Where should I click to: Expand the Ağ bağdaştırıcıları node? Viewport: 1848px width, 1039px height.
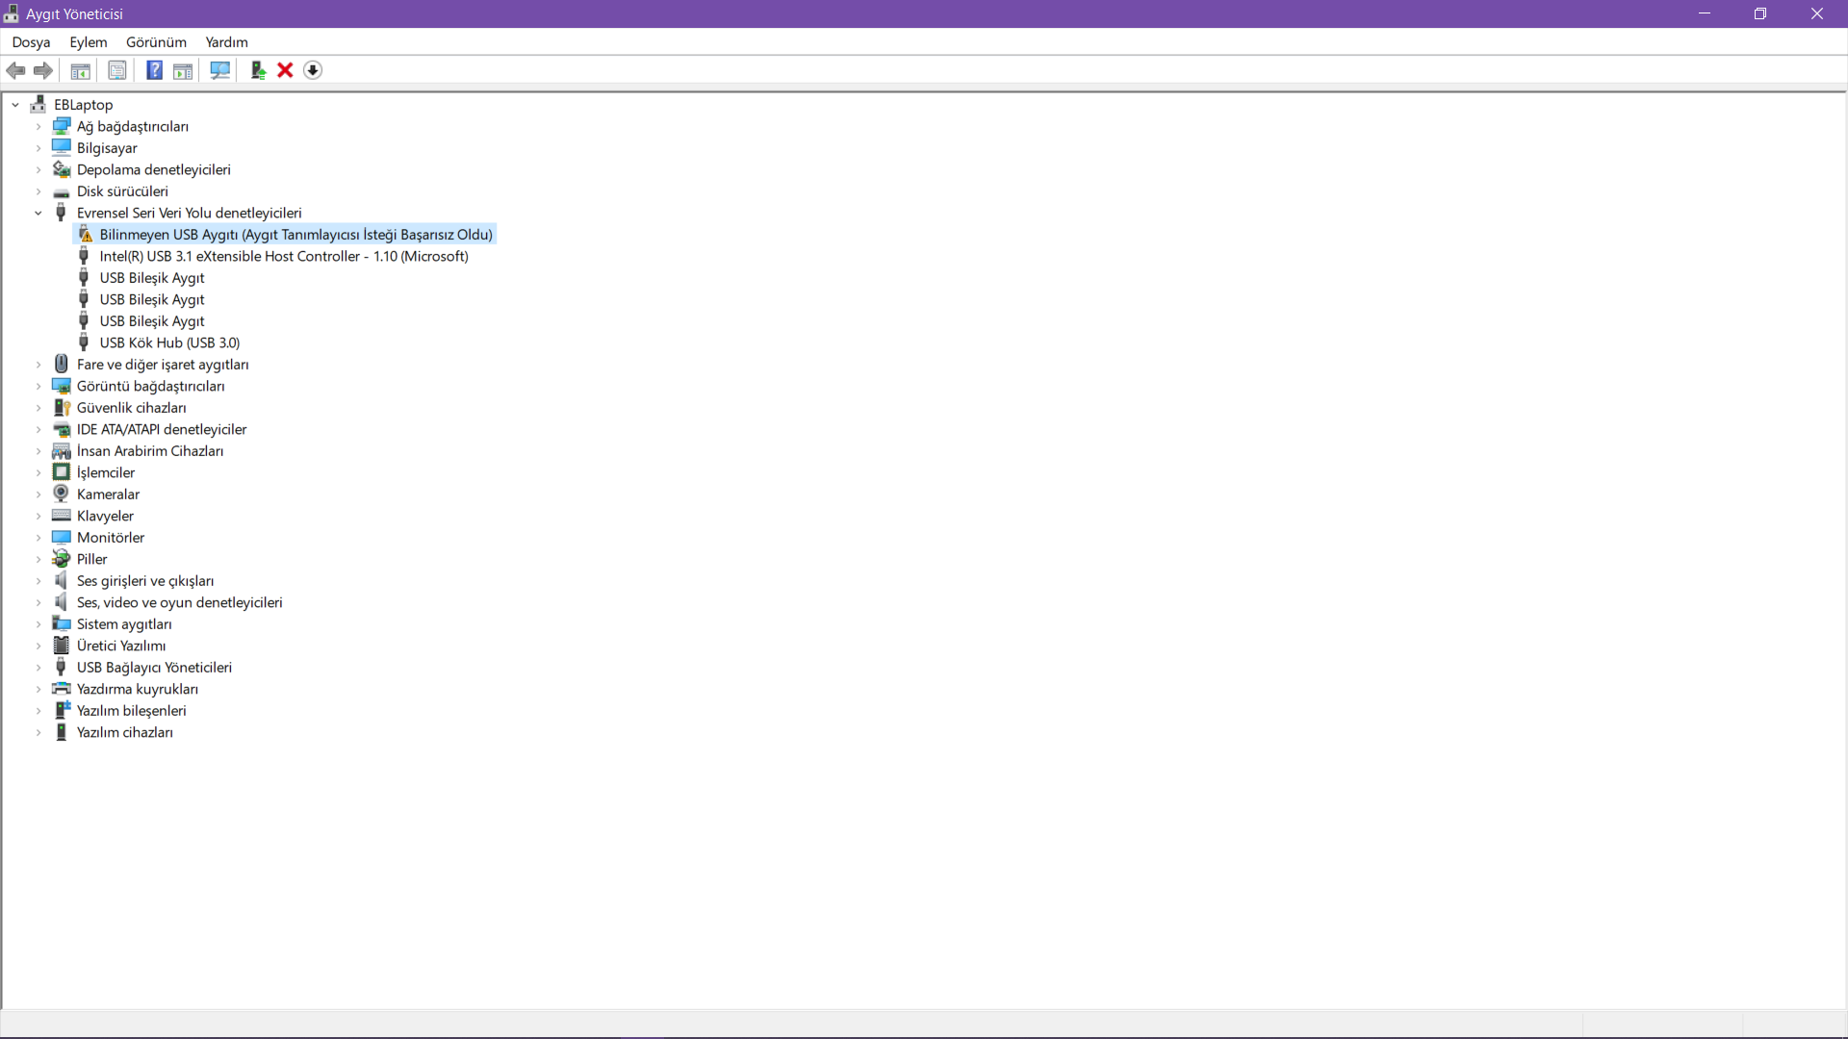coord(38,126)
